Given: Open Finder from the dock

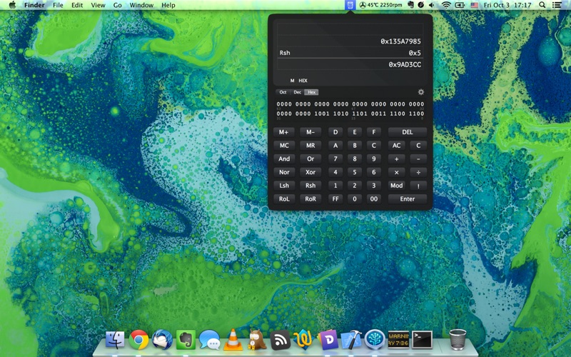Looking at the screenshot, I should (115, 340).
